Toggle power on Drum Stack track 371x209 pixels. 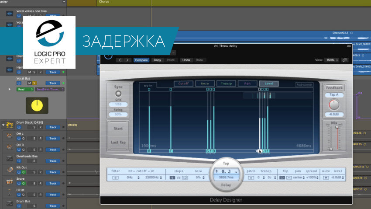click(19, 127)
